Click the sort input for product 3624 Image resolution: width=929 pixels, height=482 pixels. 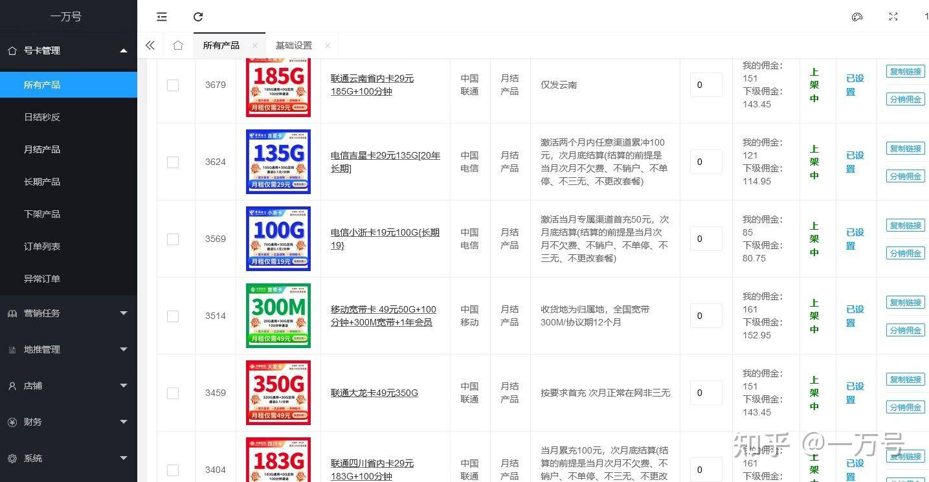pos(706,162)
